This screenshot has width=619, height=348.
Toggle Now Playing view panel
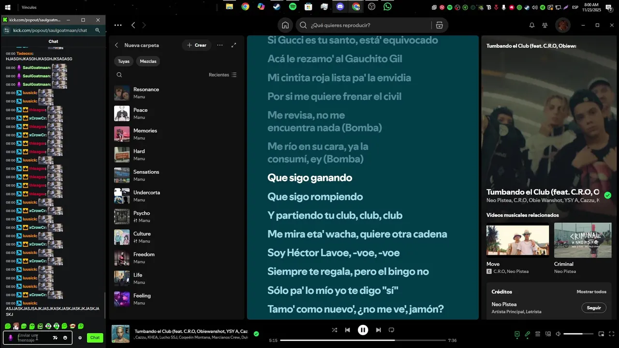click(517, 334)
